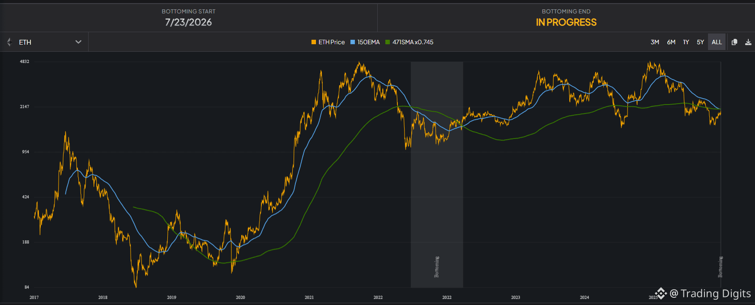Click the 2147 y-axis label
Screen dimensions: 755x305
pyautogui.click(x=25, y=107)
